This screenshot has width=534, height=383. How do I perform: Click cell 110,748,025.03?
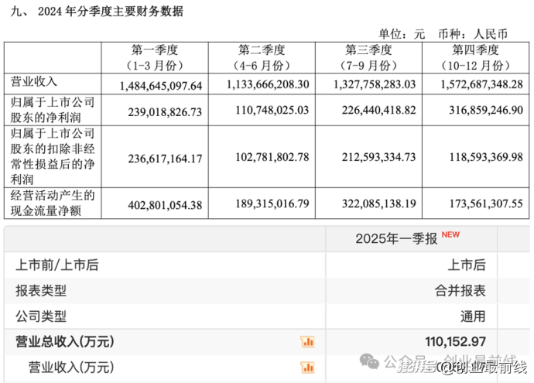272,110
